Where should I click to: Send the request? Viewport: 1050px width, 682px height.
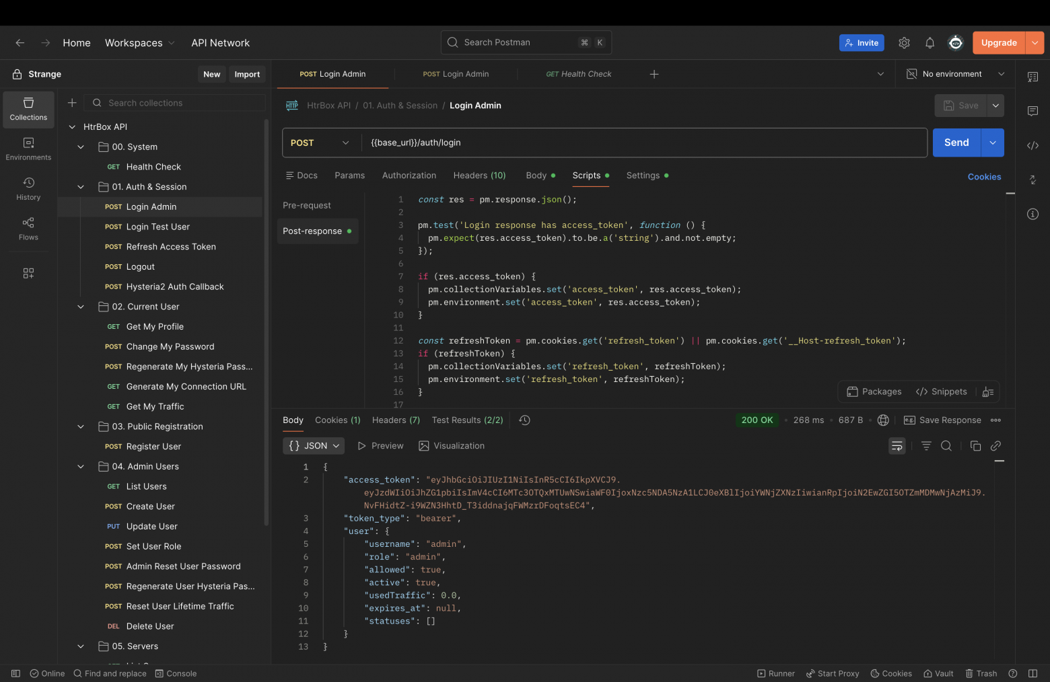click(956, 143)
